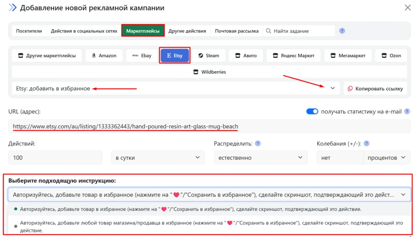Select instruction 'любой товар магазина/продавца'

coord(209,226)
